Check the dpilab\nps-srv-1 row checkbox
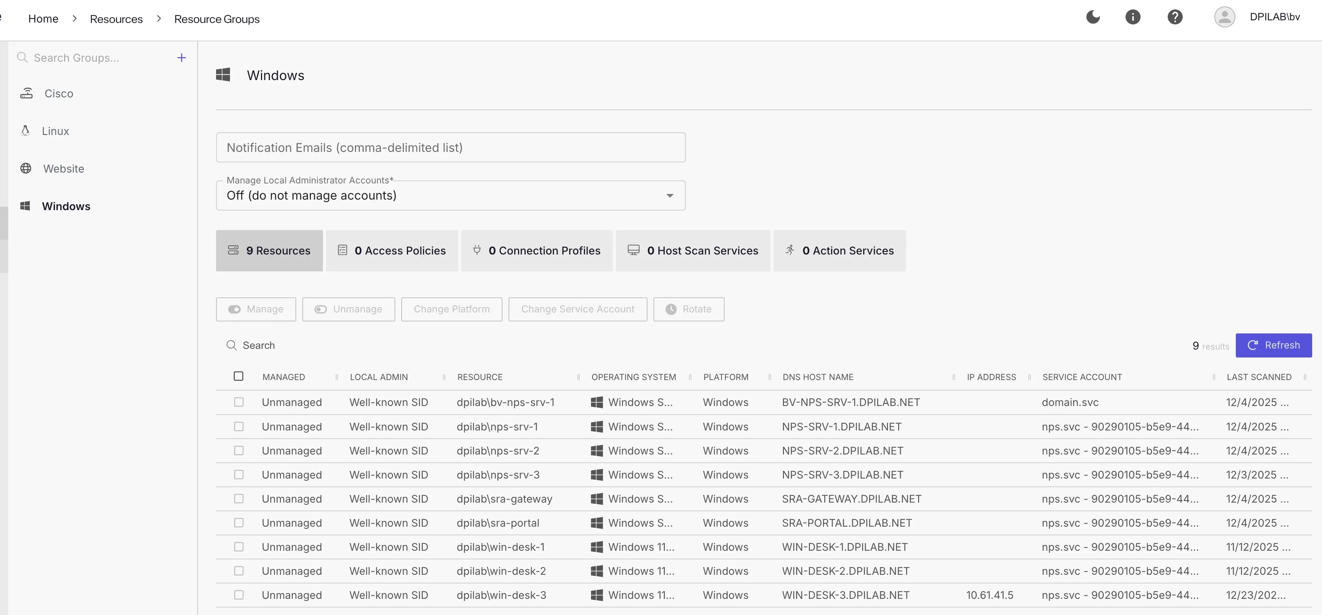This screenshot has width=1322, height=615. pos(239,426)
